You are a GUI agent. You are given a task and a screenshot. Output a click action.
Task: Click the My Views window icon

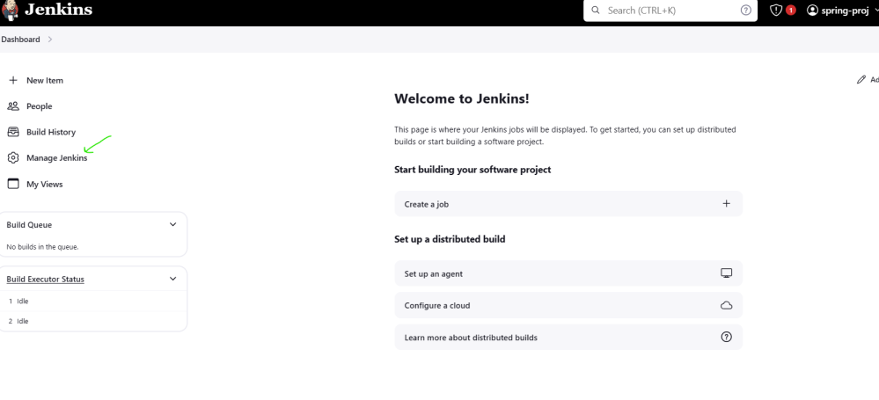[12, 184]
